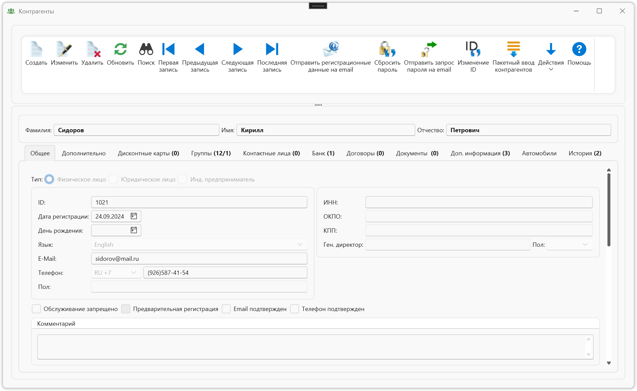This screenshot has width=637, height=391.
Task: Click the Фамилия field with Сидоров
Action: (x=136, y=130)
